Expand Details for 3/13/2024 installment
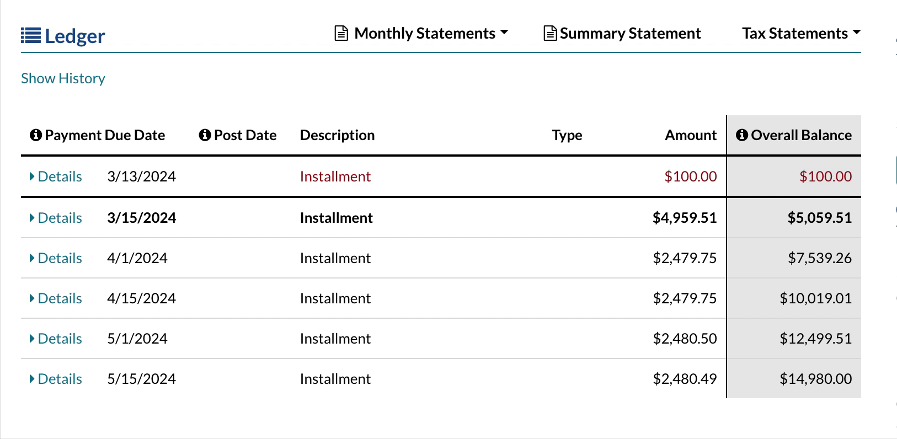Screen dimensions: 897x439 pos(56,176)
